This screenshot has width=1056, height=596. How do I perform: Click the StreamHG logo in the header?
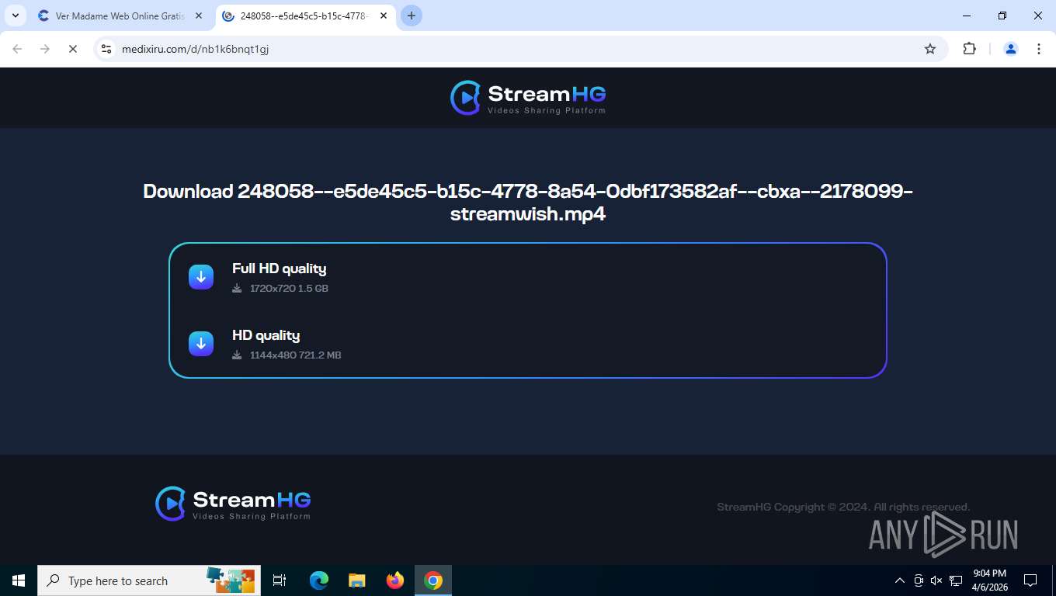528,98
